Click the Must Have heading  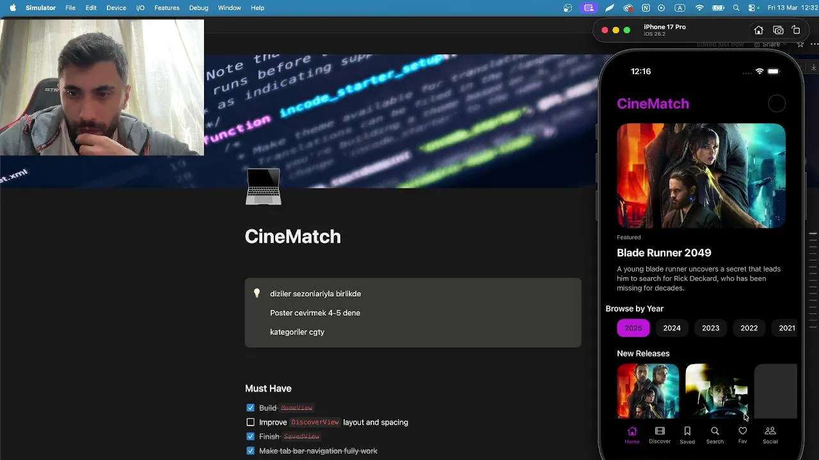268,388
